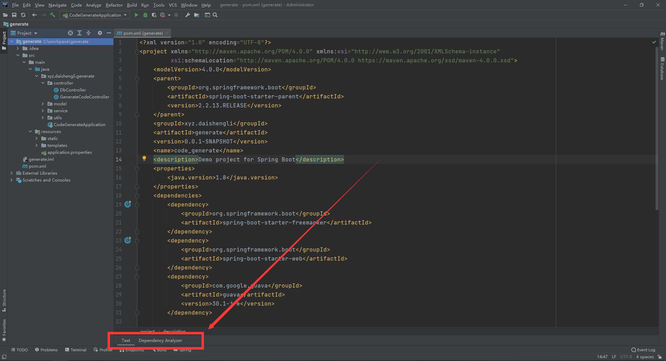Open the Refactor menu

pos(114,5)
